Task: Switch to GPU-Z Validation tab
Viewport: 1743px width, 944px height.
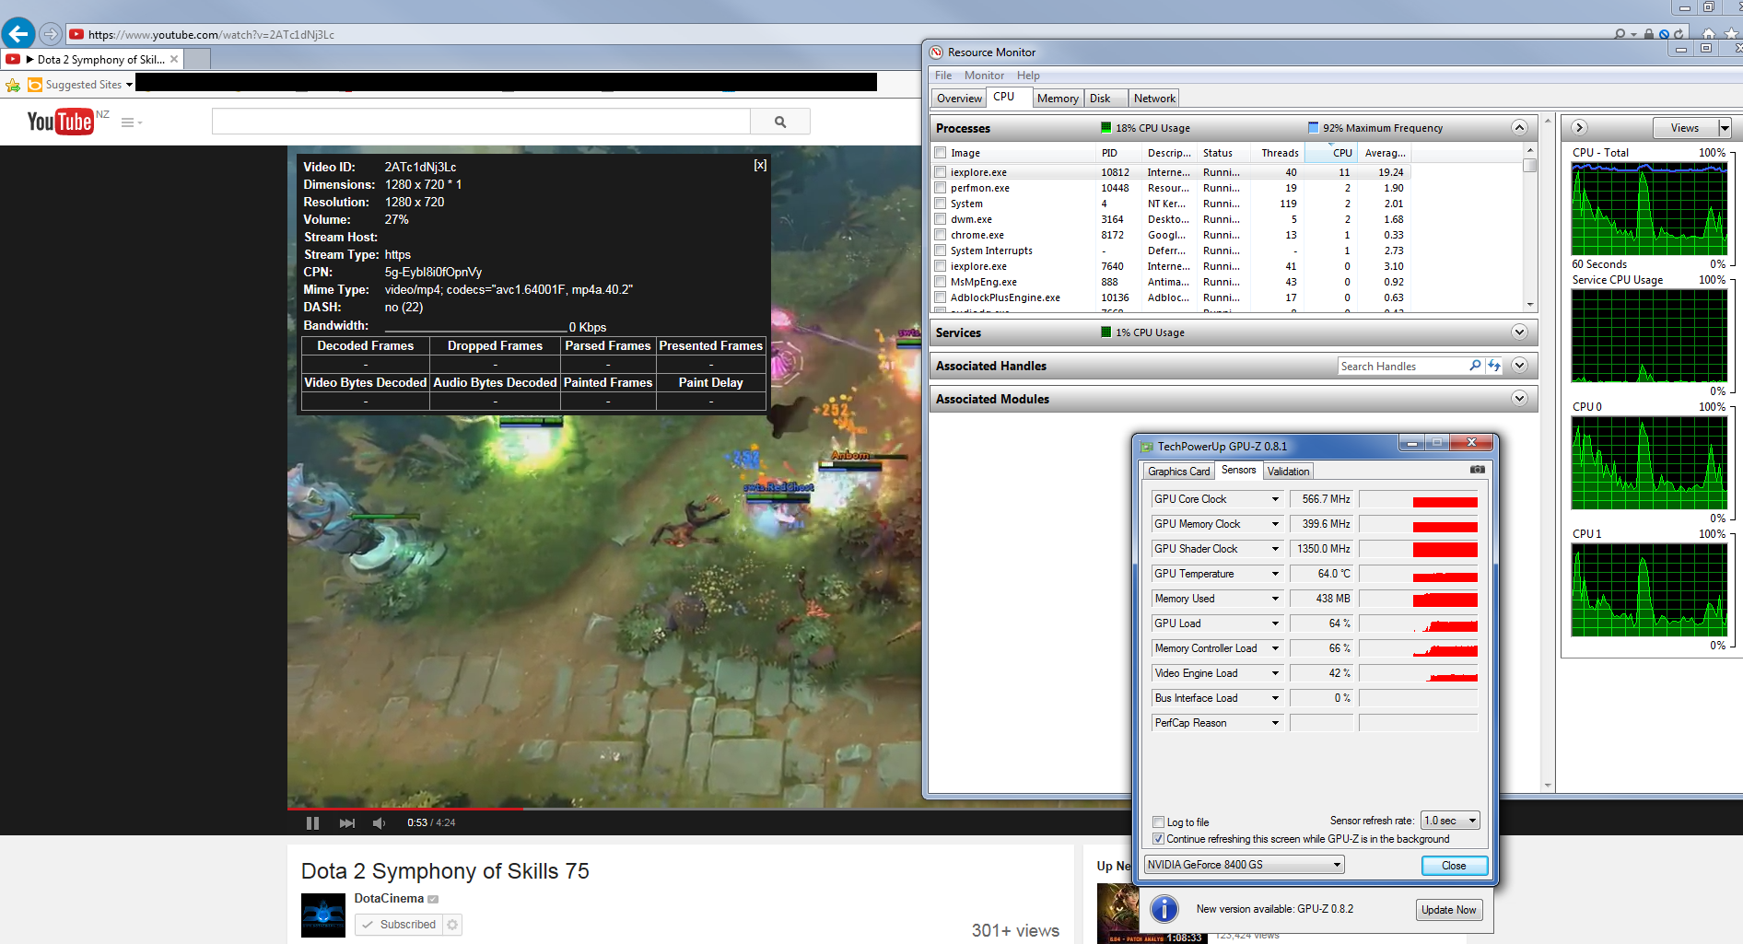Action: coord(1288,472)
